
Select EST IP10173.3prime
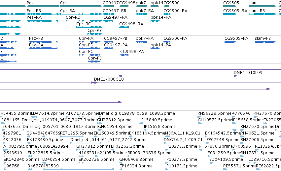coord(181,166)
